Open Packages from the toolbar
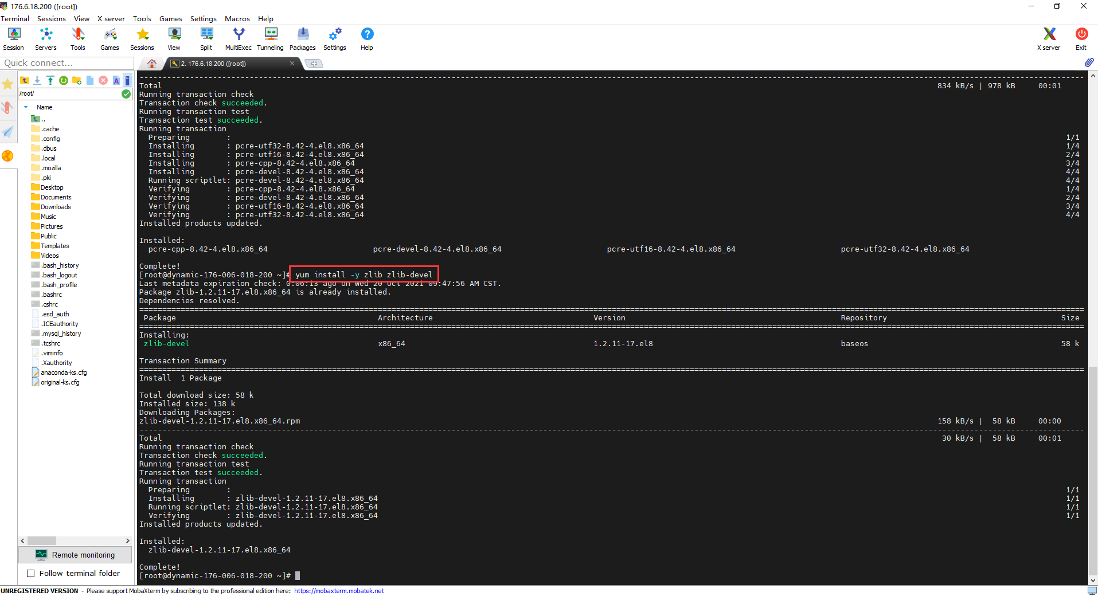The image size is (1098, 596). tap(303, 39)
